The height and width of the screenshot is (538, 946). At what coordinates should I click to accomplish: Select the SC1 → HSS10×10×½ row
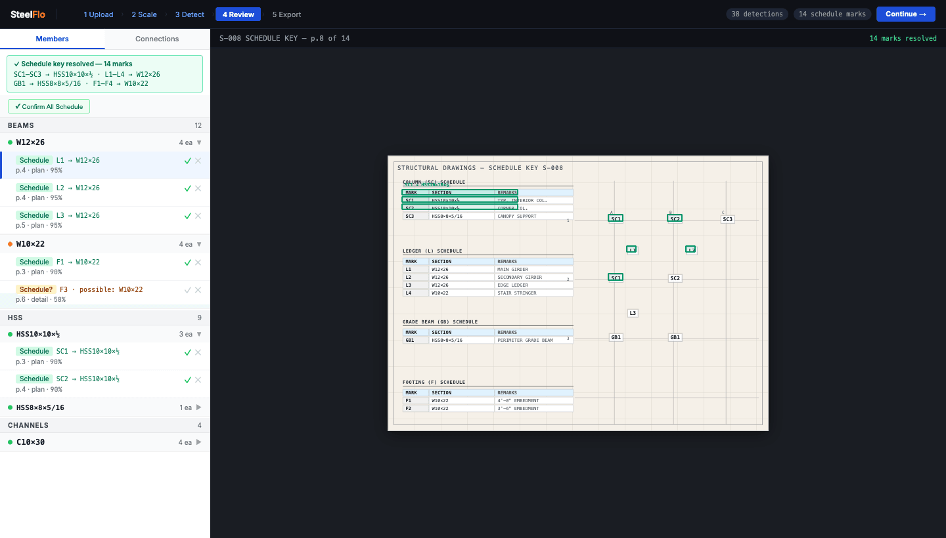[x=105, y=357]
